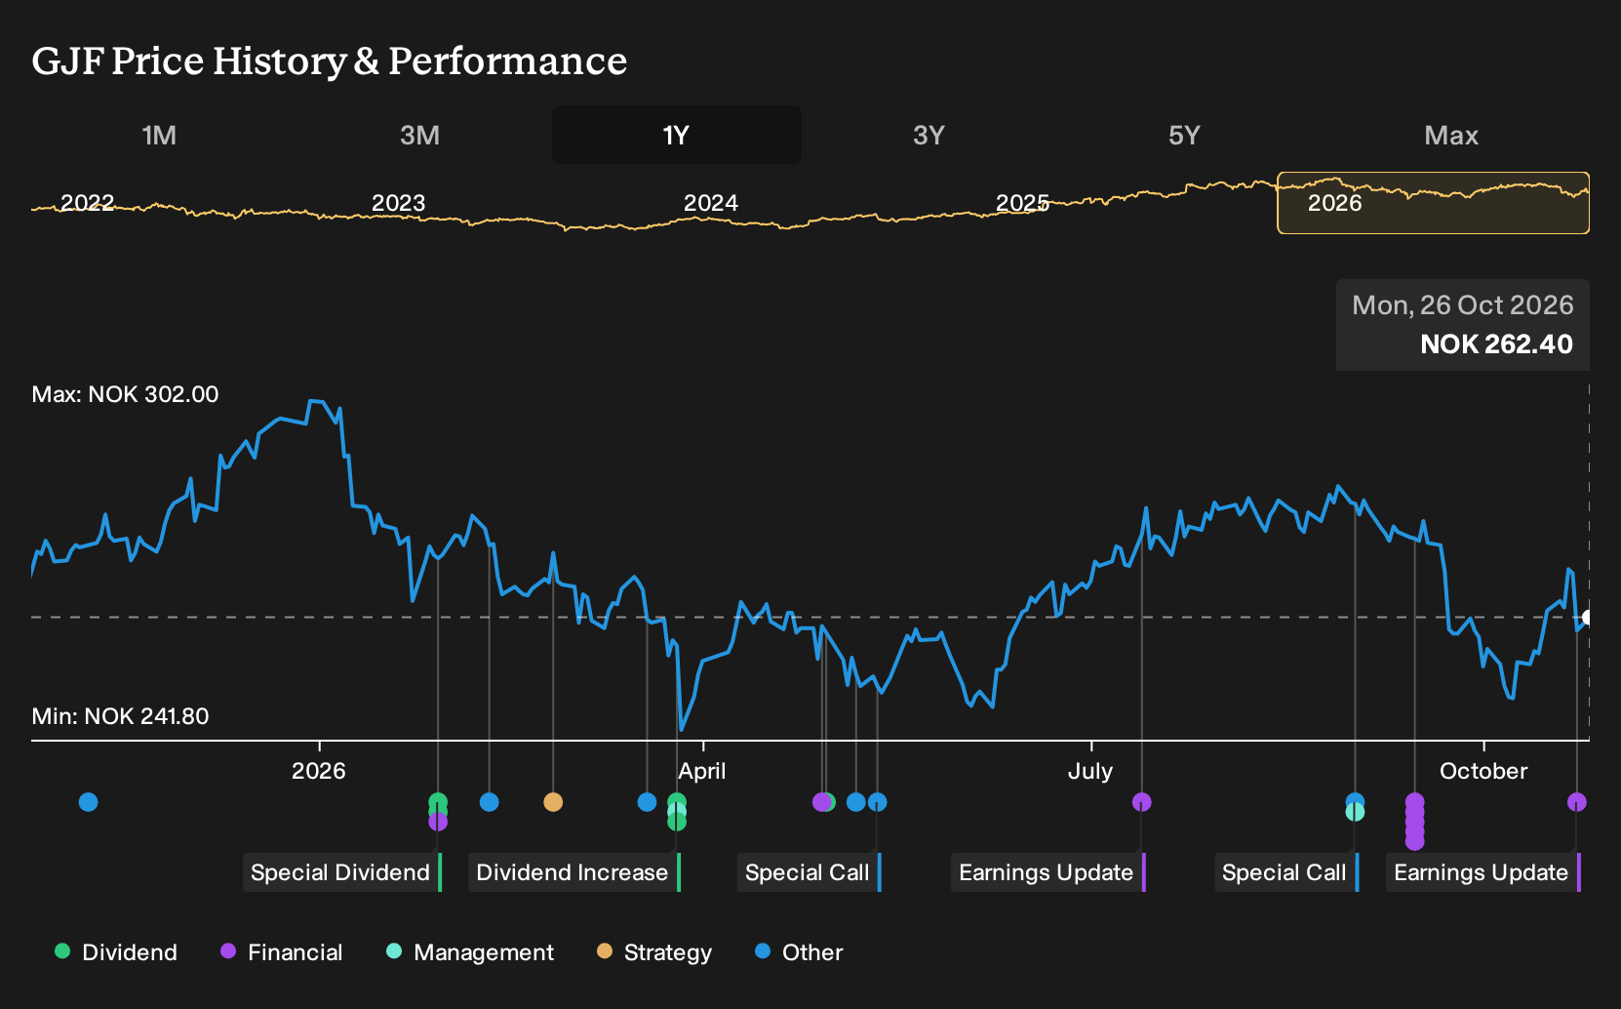Viewport: 1621px width, 1009px height.
Task: Click the orange Strategy event dot
Action: 553,802
